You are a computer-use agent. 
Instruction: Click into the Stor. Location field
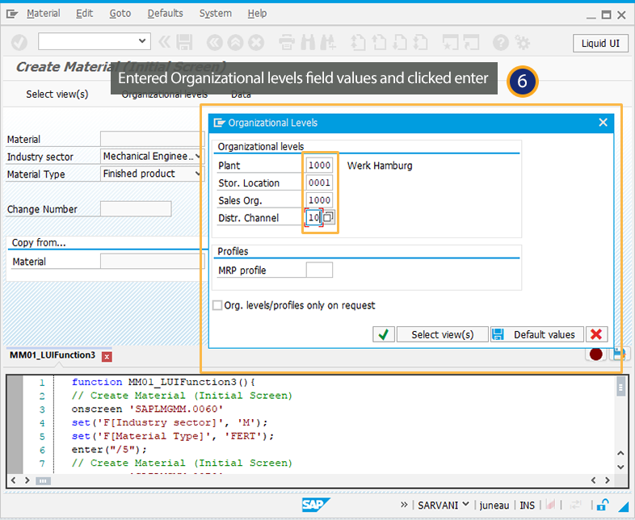[x=319, y=182]
